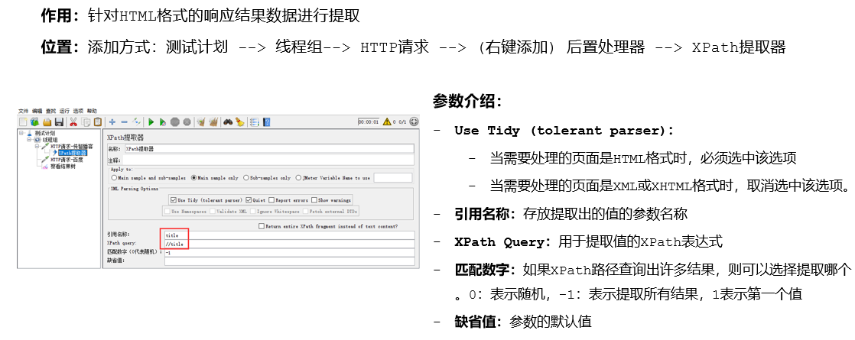This screenshot has width=855, height=340.
Task: Click the Clear results broom icon
Action: pyautogui.click(x=201, y=122)
